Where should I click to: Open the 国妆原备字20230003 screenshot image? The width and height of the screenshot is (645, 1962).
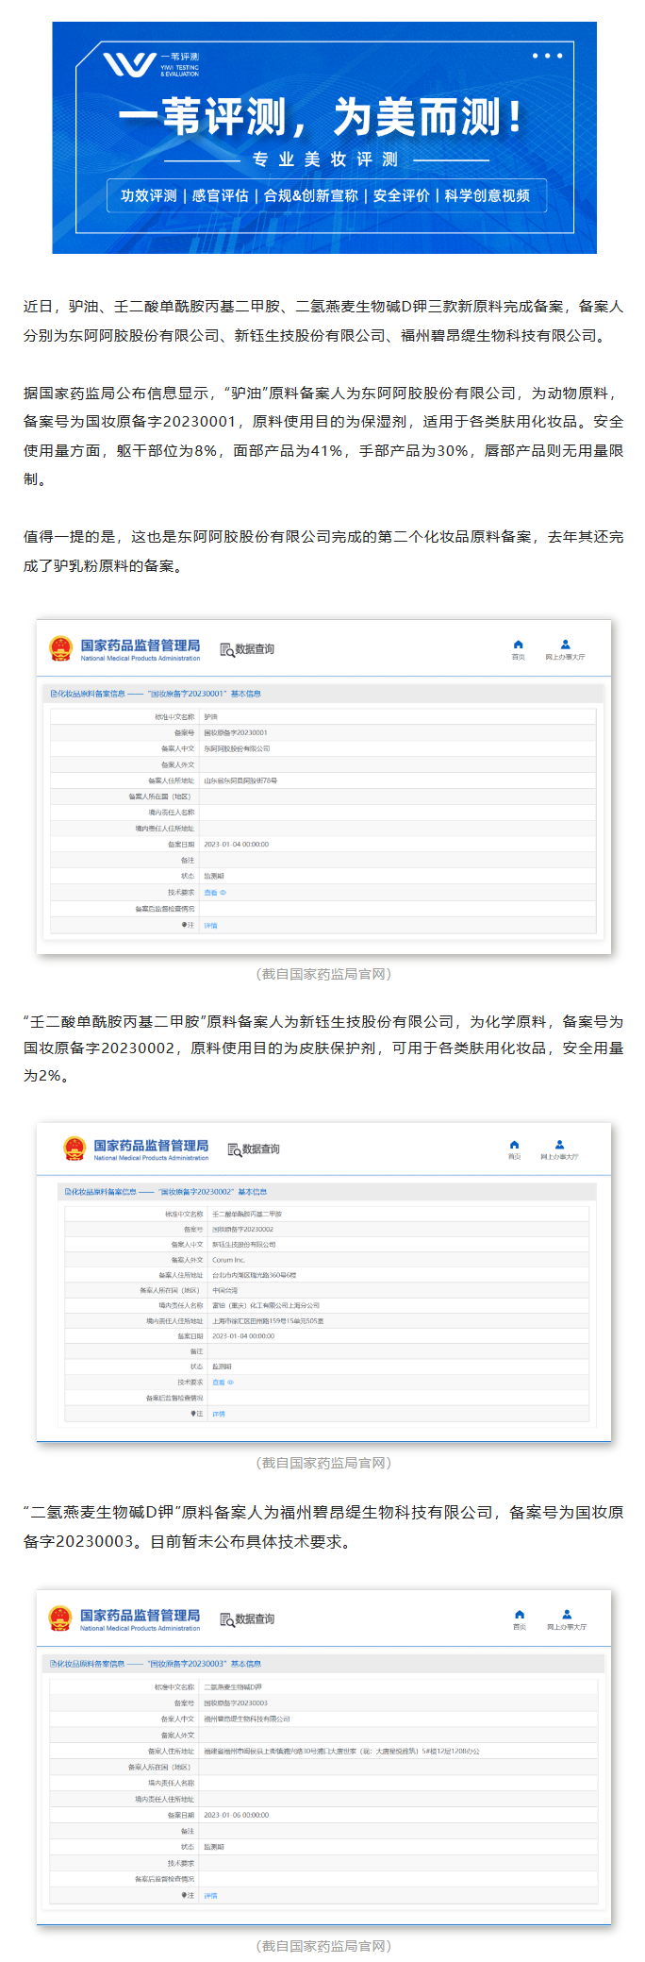click(x=323, y=1756)
